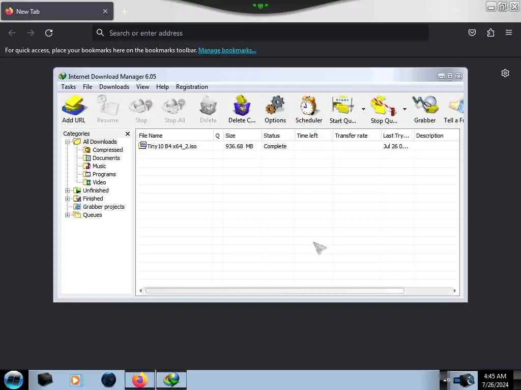Open the Help menu
The height and width of the screenshot is (390, 521).
[x=162, y=87]
